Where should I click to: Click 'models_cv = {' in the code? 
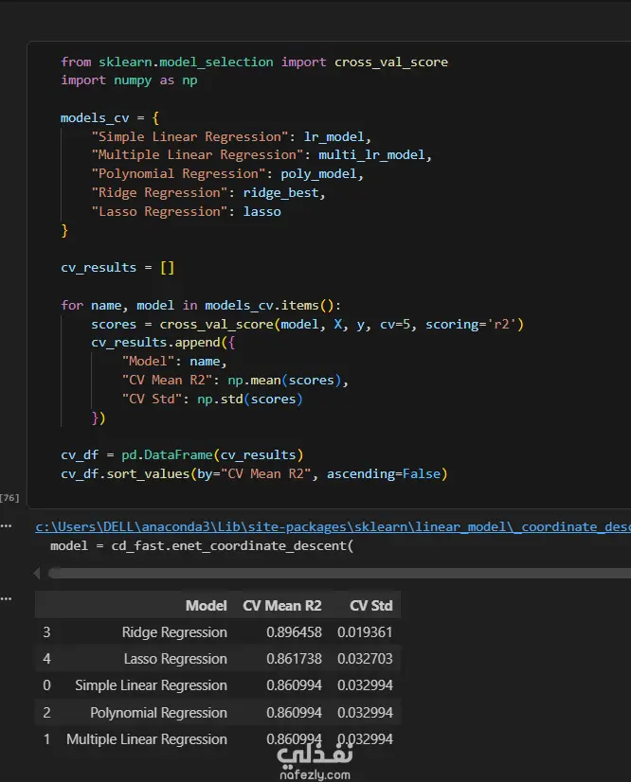point(110,118)
